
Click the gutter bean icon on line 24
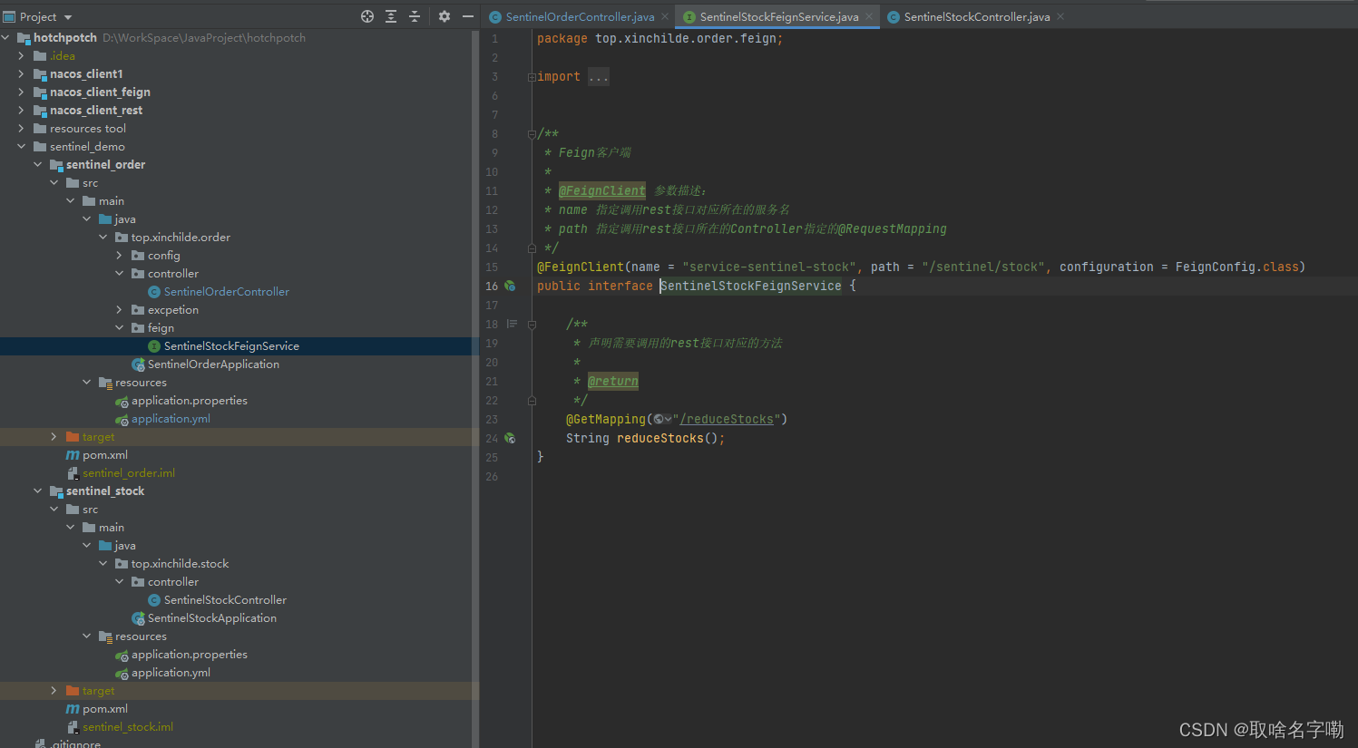(510, 438)
